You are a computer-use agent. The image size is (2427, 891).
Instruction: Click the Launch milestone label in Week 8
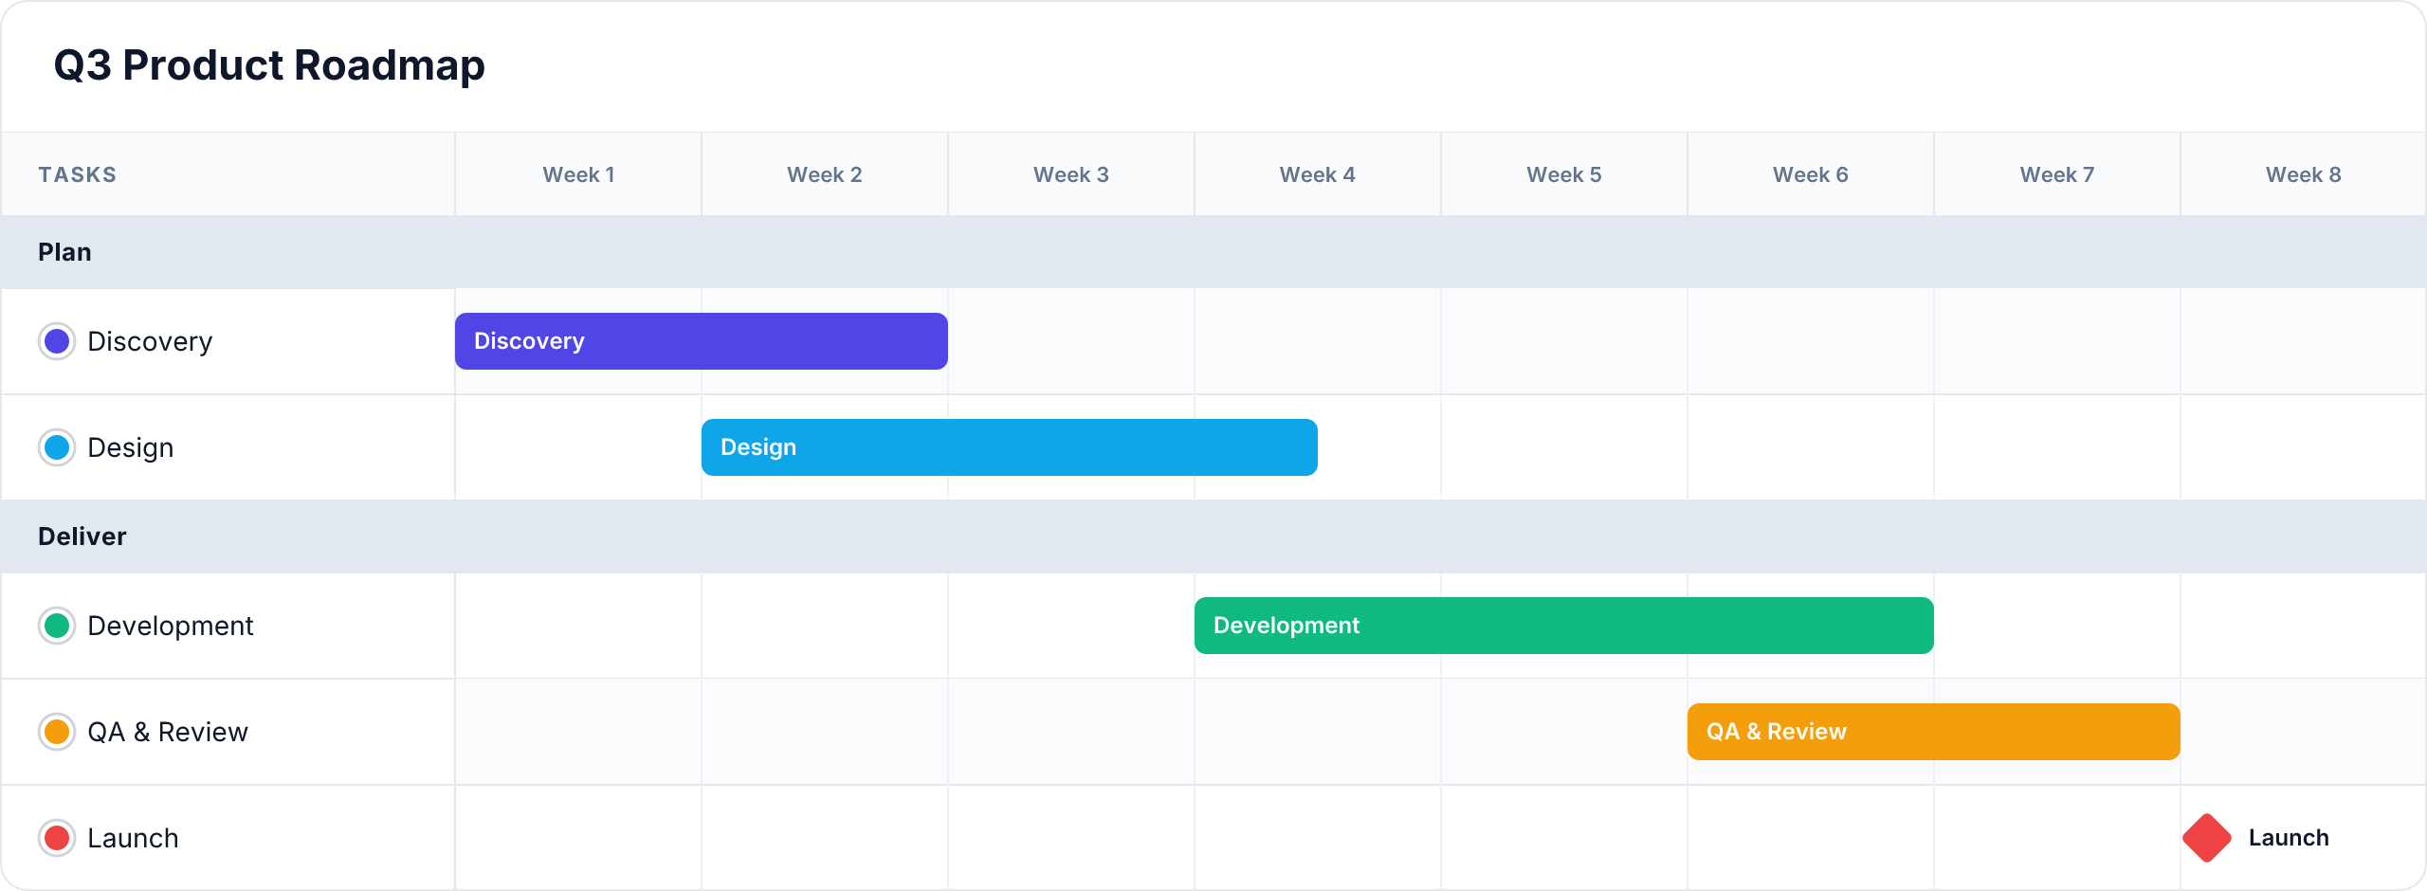coord(2289,838)
